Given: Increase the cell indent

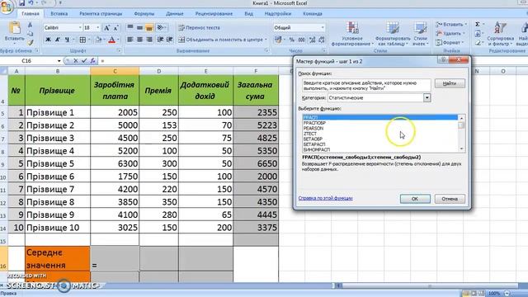Looking at the screenshot, I should tap(170, 40).
